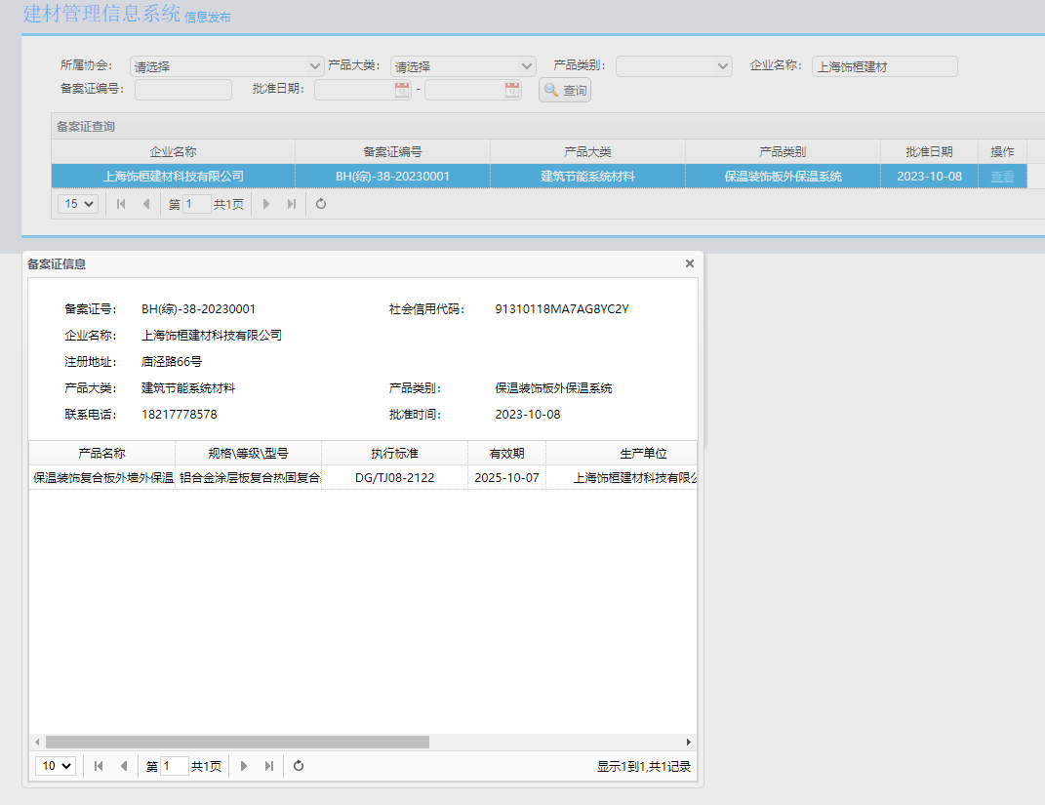1045x805 pixels.
Task: Open the 查看 link for 上海饰桓建材科技有限公司
Action: [x=1002, y=177]
